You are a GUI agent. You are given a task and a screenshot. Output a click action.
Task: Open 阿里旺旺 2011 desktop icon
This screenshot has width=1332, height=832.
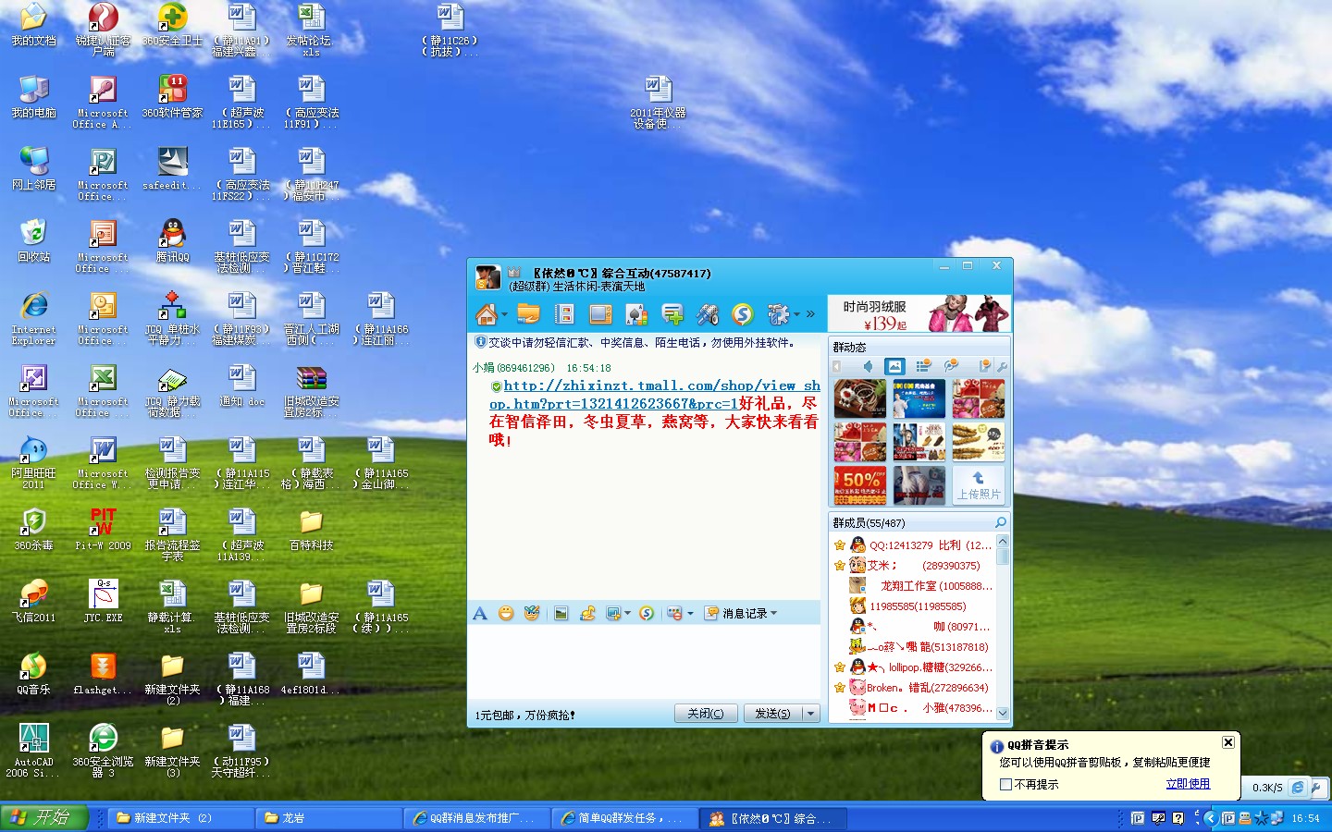pos(33,462)
